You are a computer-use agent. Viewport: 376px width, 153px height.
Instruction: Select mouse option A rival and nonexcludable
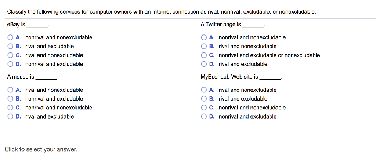[10, 90]
